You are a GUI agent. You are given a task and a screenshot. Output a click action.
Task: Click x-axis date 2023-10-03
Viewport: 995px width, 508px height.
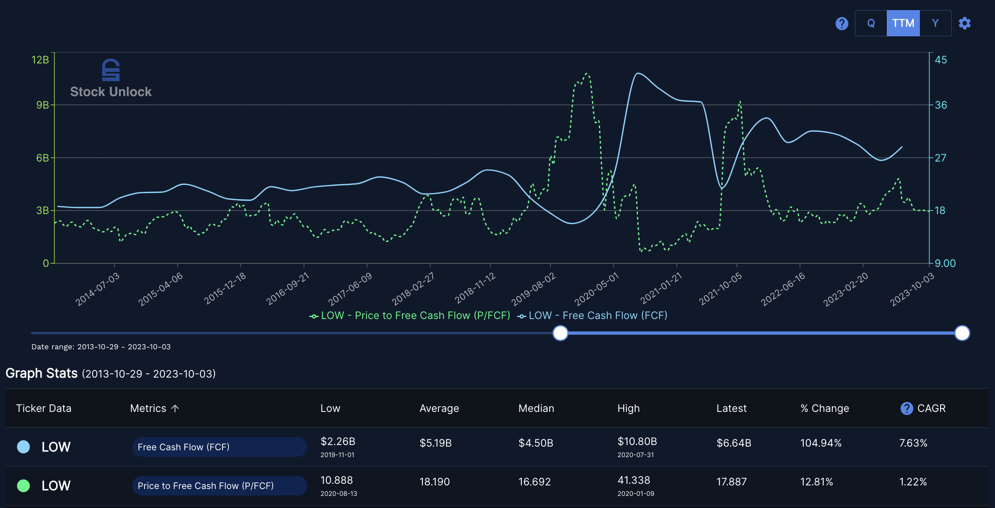click(912, 289)
